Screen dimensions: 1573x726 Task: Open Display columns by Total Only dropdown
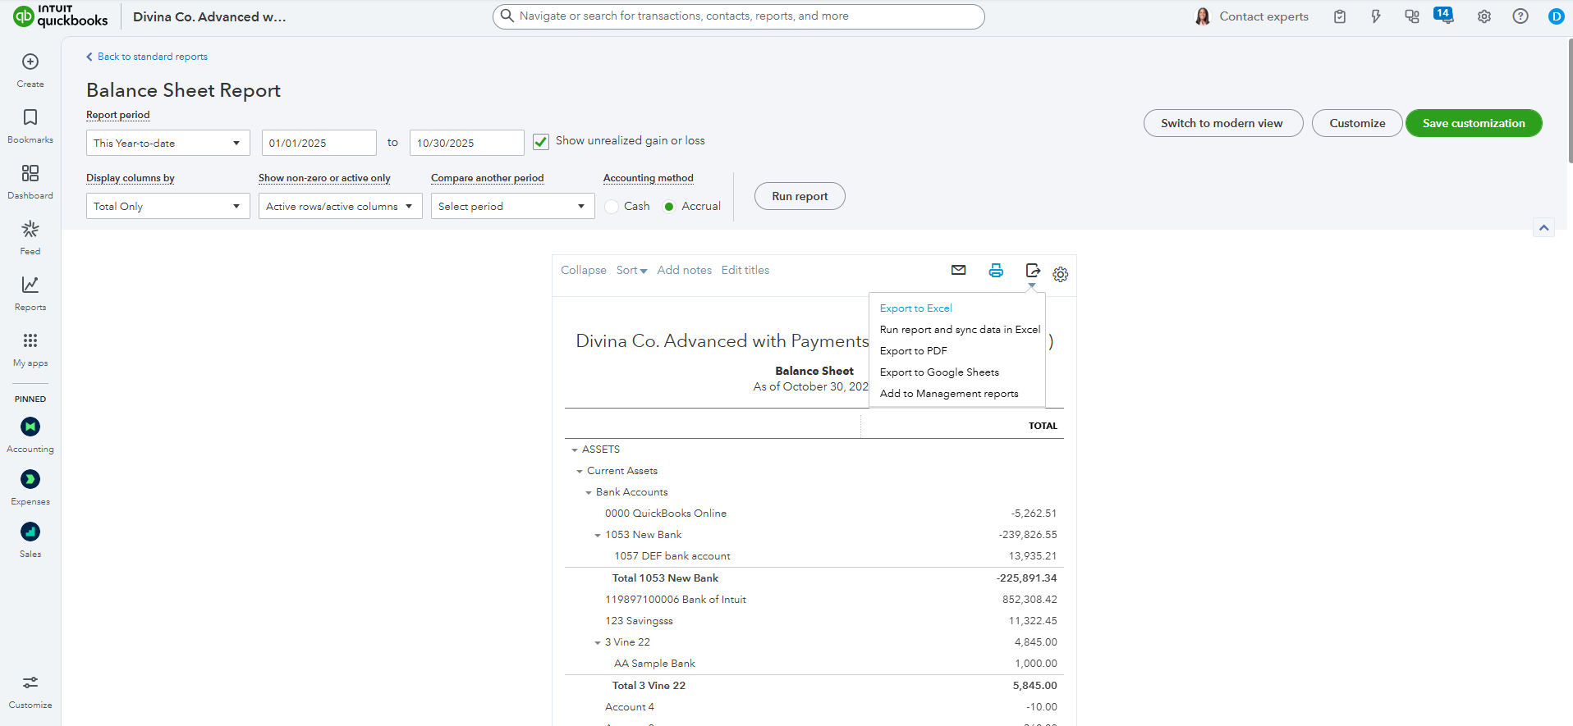(167, 206)
